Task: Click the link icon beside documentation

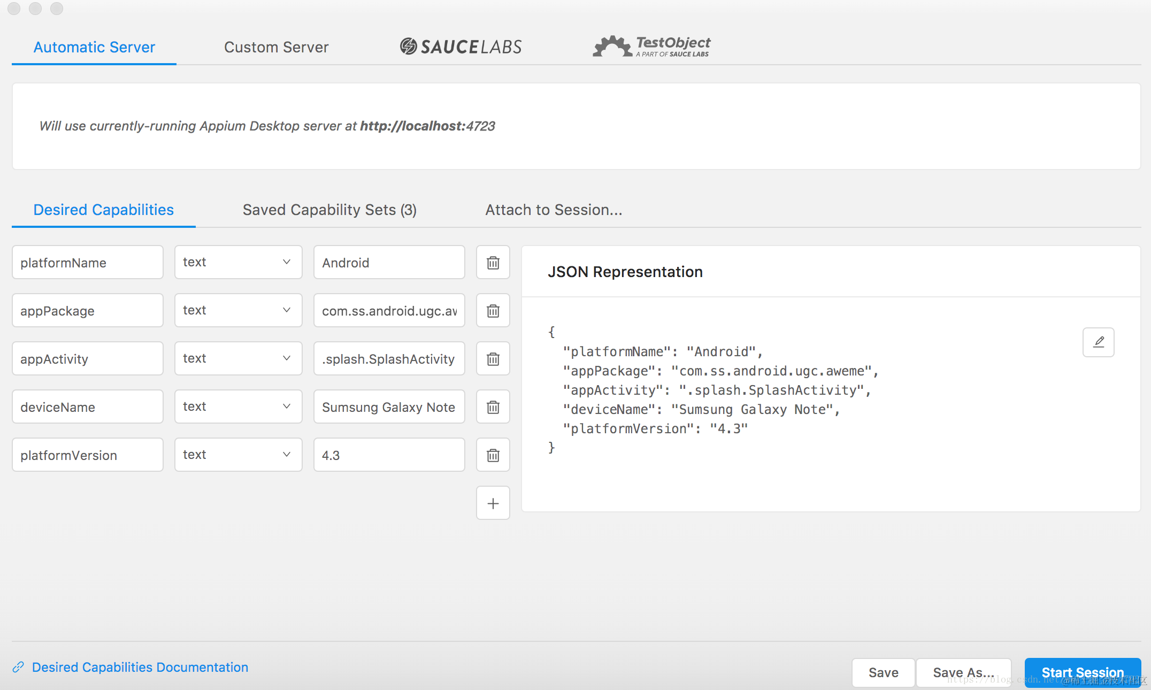Action: tap(18, 667)
